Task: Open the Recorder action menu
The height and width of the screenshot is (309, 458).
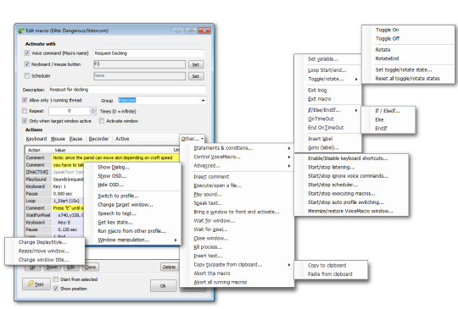Action: pyautogui.click(x=98, y=139)
